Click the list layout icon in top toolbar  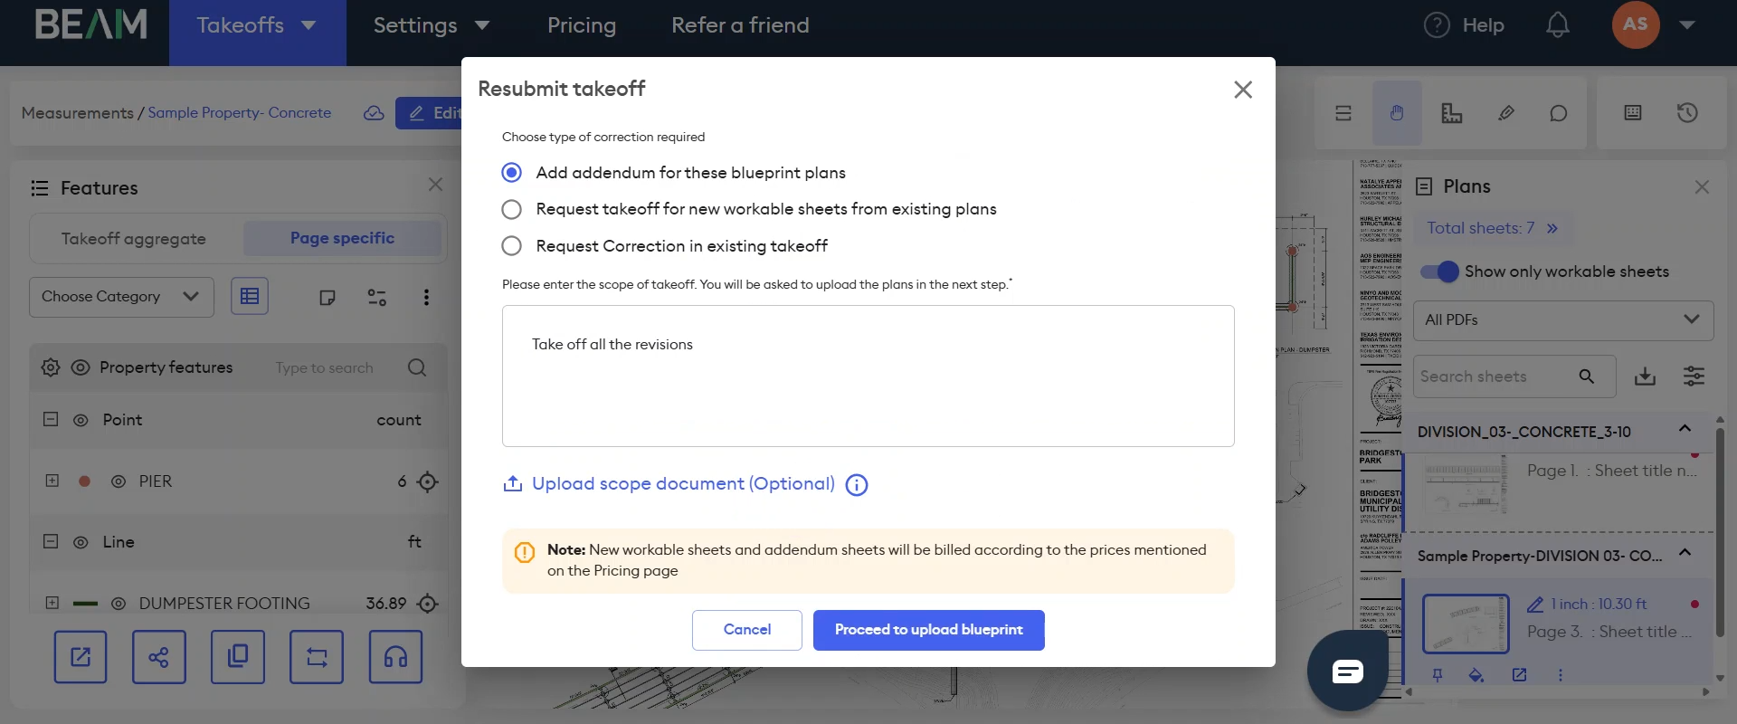[x=1343, y=113]
